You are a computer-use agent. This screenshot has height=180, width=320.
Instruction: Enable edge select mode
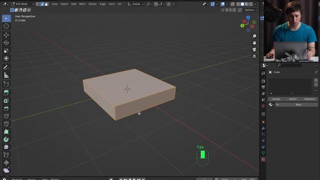coord(42,4)
